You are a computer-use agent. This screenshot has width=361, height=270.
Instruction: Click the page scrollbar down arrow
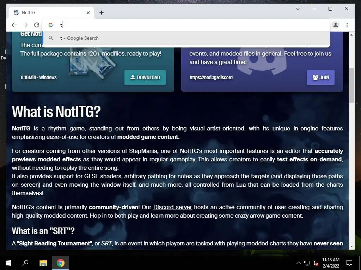[351, 246]
